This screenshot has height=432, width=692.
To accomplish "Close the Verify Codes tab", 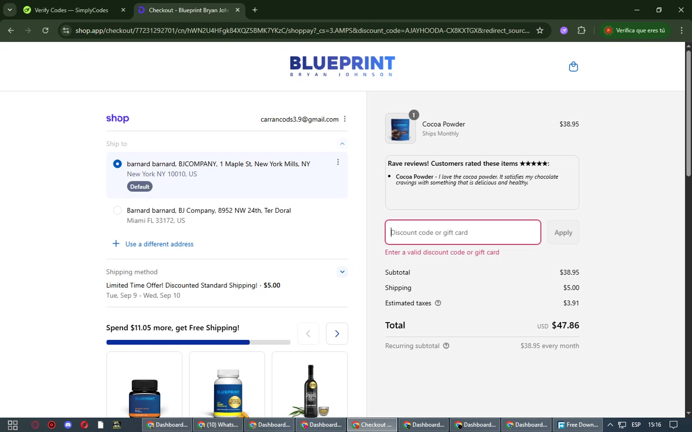I will (x=123, y=10).
